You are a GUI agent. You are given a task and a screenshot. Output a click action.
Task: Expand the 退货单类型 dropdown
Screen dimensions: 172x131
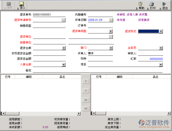111,31
